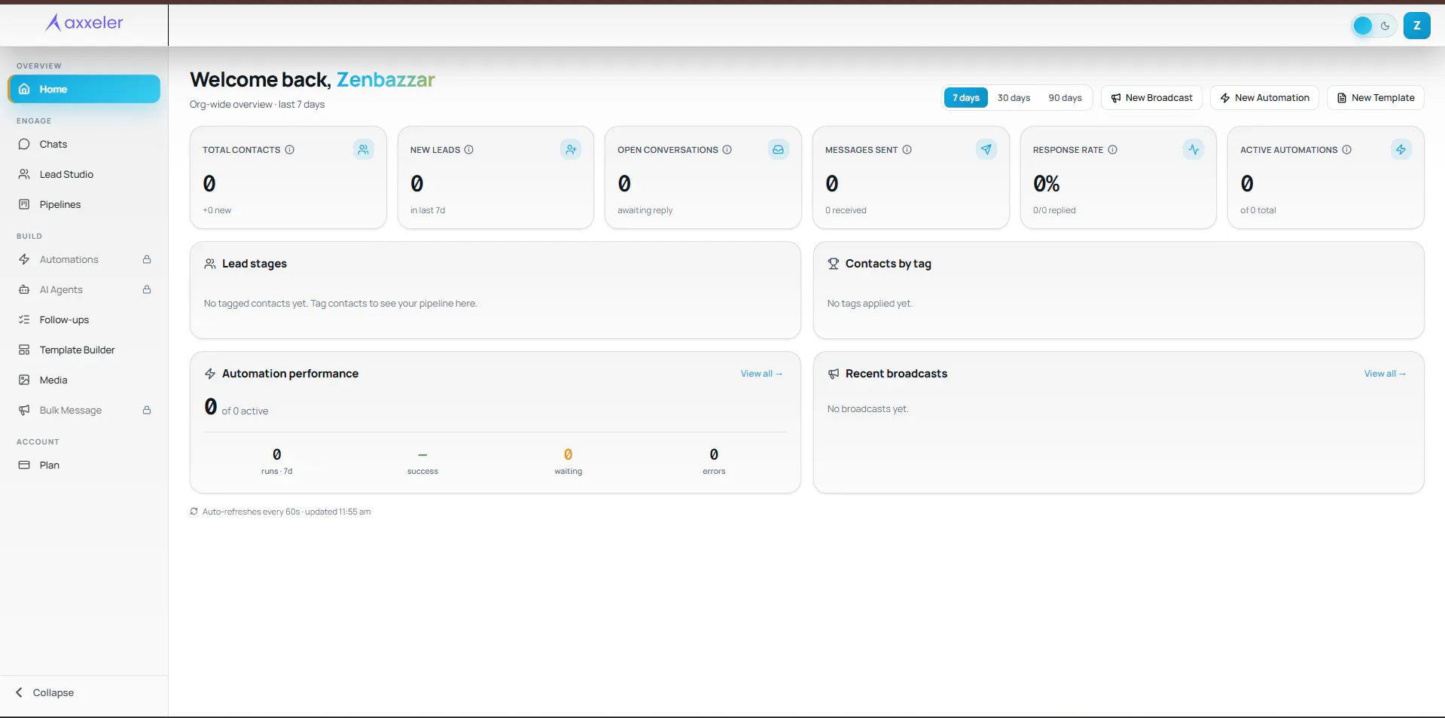Create a New Broadcast
1445x718 pixels.
1151,98
